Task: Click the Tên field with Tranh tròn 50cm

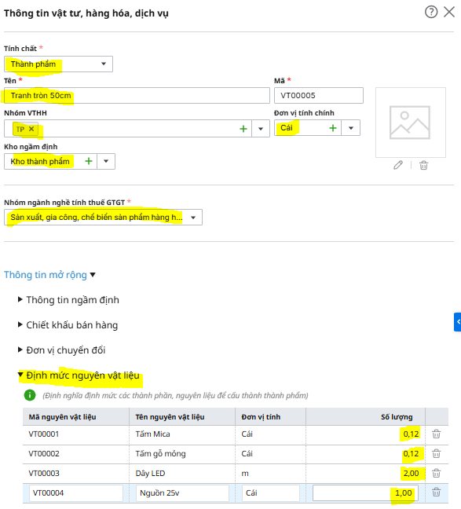Action: 137,96
